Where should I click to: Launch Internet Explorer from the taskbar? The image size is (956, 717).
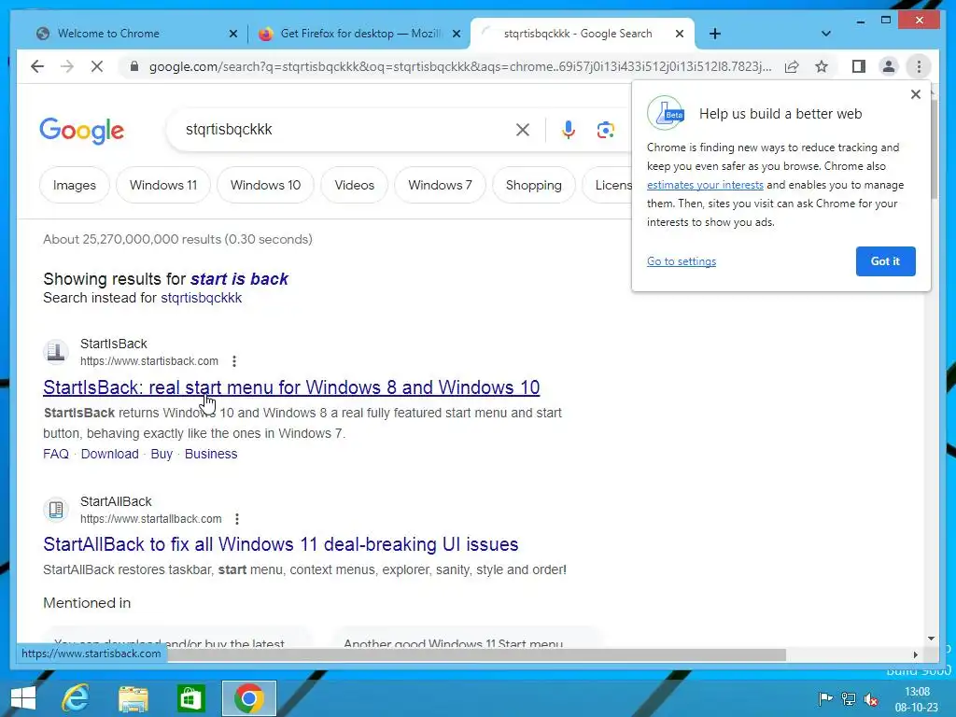pos(76,698)
